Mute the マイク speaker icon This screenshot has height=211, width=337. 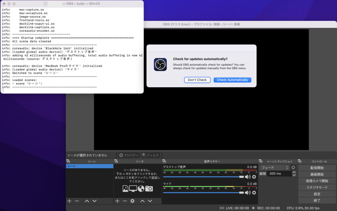(248, 193)
